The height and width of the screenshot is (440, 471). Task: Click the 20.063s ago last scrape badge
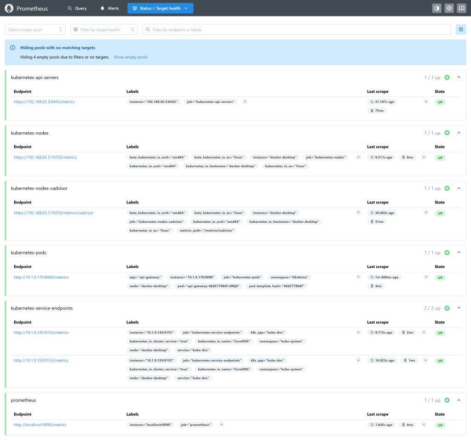(x=382, y=213)
